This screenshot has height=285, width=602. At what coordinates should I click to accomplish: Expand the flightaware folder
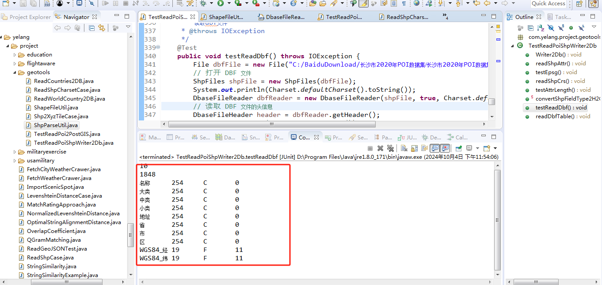(15, 64)
